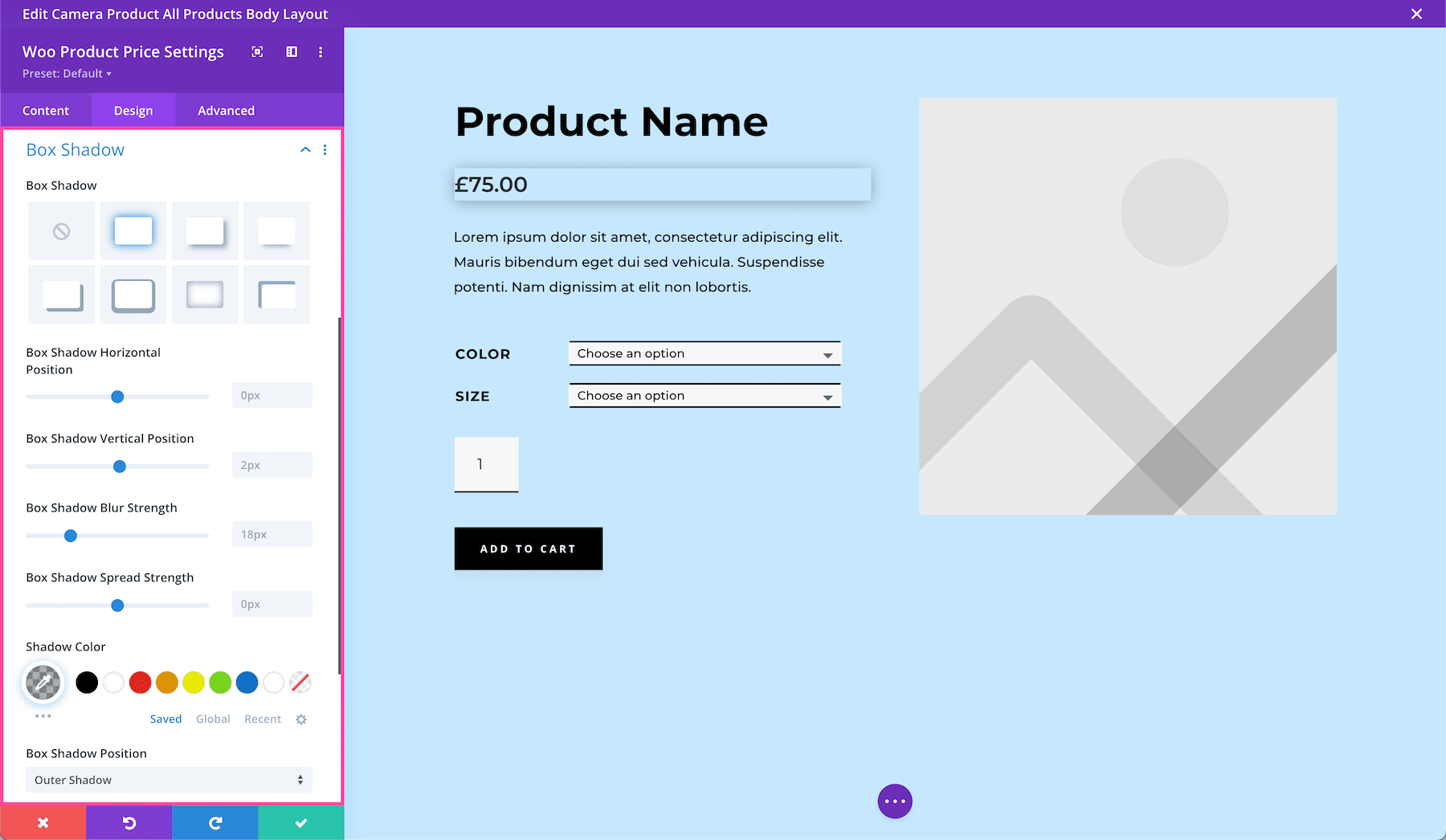Click the snap-to-side column layout icon
The width and height of the screenshot is (1446, 840).
[292, 52]
